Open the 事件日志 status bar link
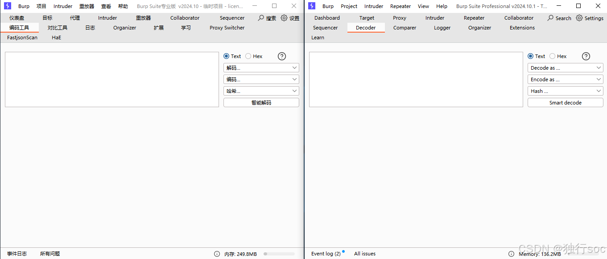607x259 pixels. tap(17, 254)
